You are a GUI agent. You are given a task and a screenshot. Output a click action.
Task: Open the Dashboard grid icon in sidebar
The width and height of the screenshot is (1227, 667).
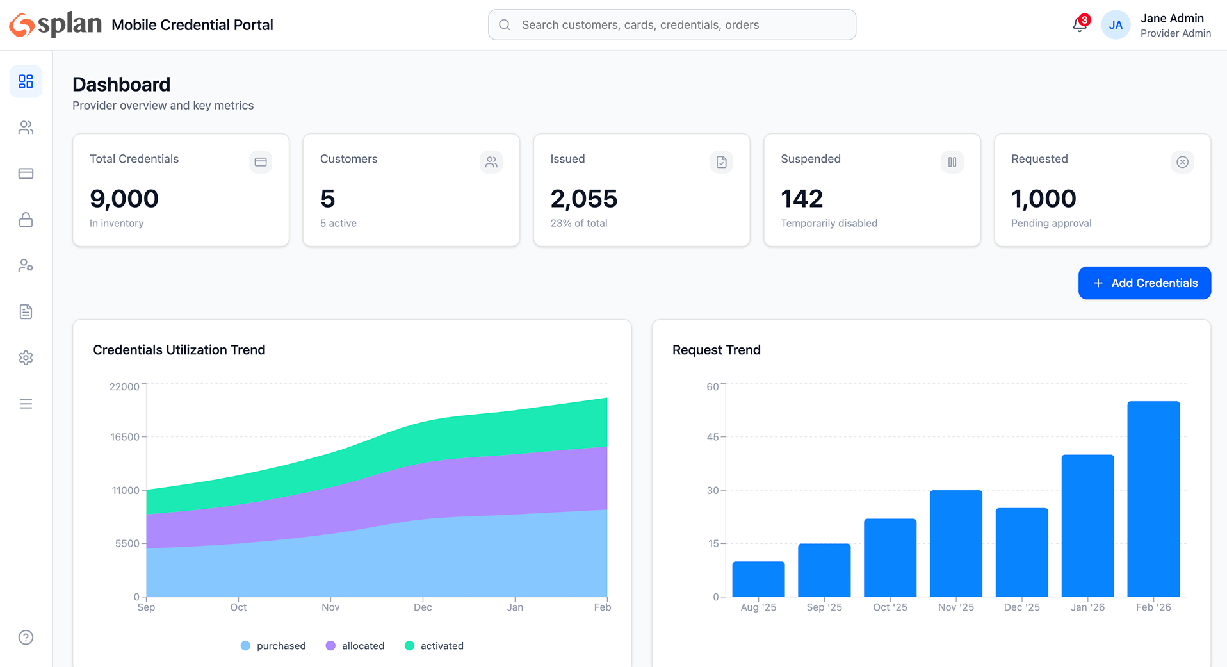[x=26, y=81]
